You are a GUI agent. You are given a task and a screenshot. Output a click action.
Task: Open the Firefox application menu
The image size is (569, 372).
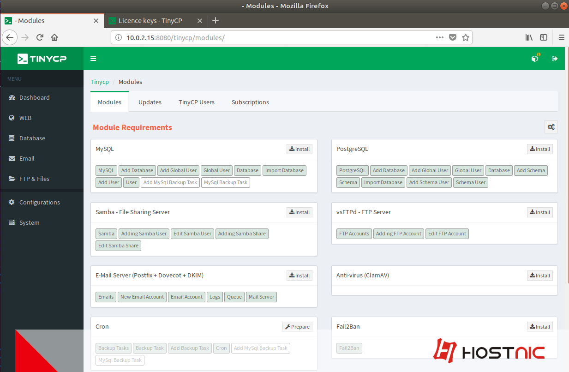click(561, 37)
